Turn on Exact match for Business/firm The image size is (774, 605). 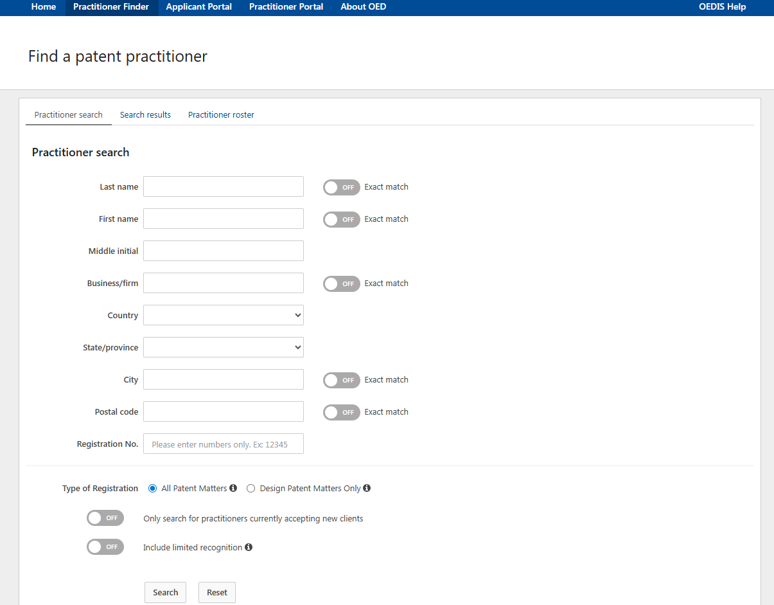[x=341, y=284]
